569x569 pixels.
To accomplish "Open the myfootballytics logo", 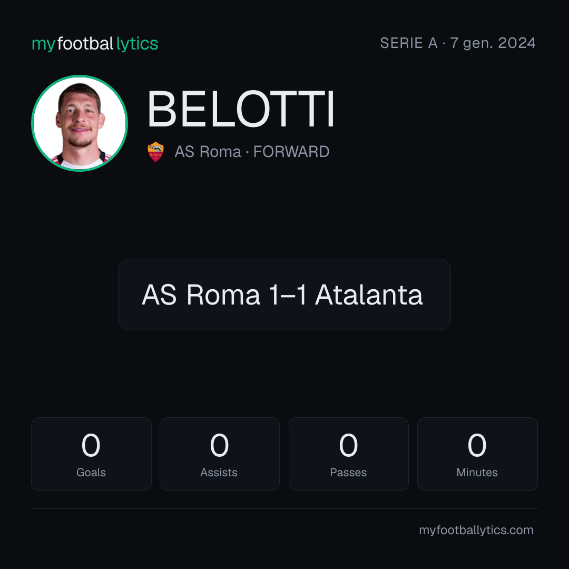I will coord(95,44).
